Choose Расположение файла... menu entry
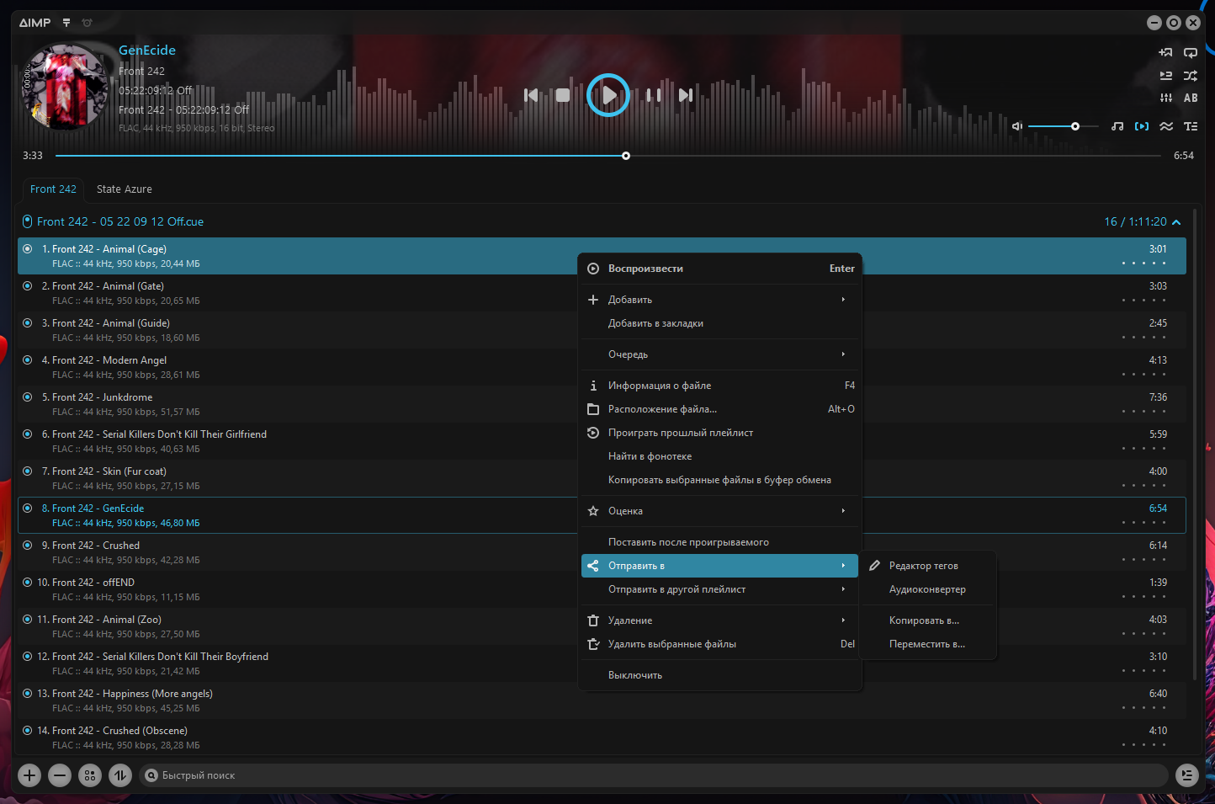 [720, 409]
